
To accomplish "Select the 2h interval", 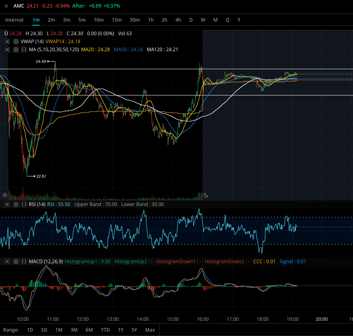I will click(164, 20).
